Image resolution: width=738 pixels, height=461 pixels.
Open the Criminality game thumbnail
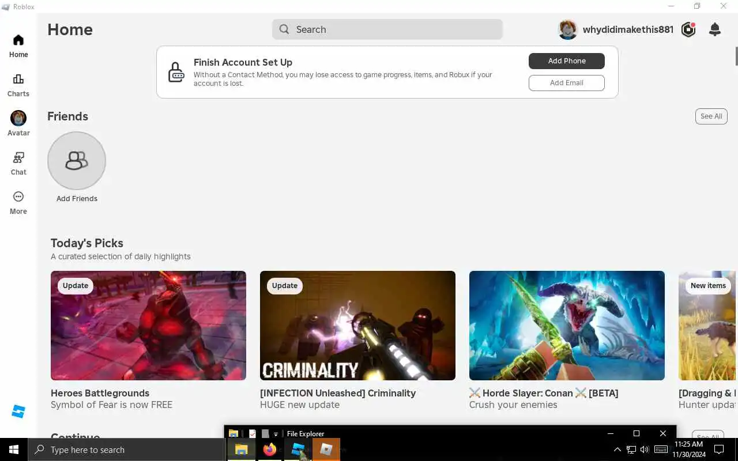[357, 326]
